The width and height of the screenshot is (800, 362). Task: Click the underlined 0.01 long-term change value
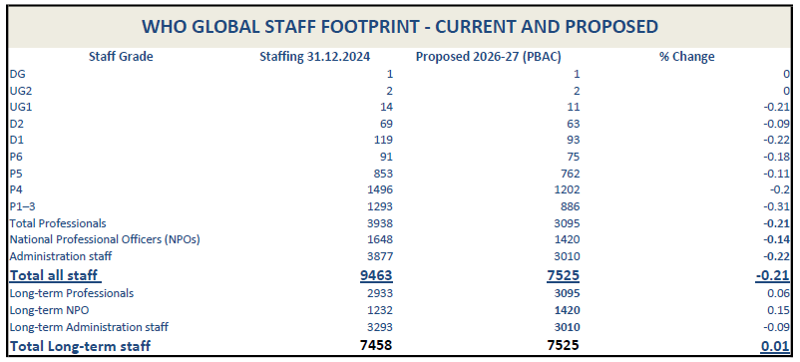point(775,346)
